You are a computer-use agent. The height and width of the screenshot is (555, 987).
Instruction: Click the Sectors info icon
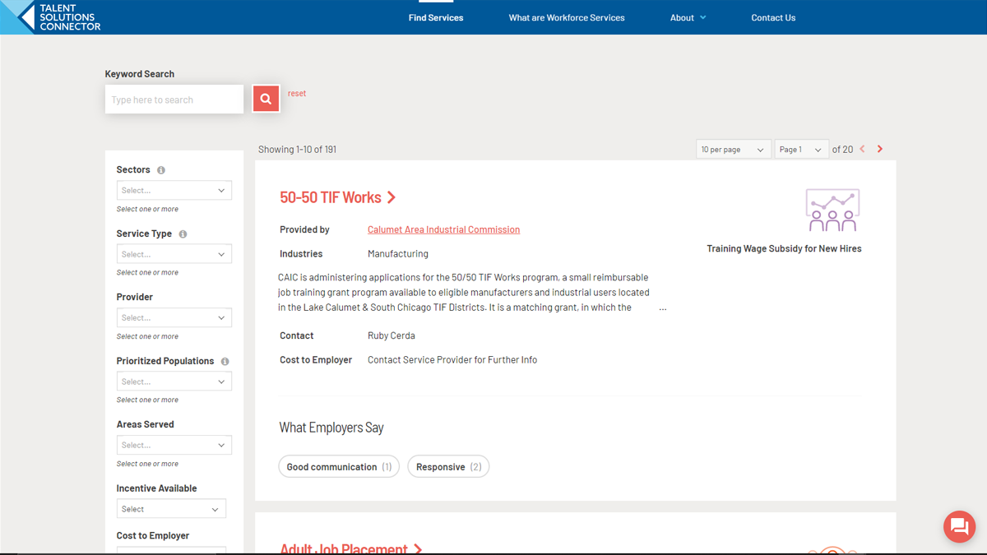[161, 170]
